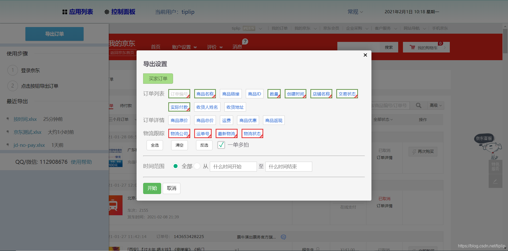Click the 反选 button

pos(204,145)
